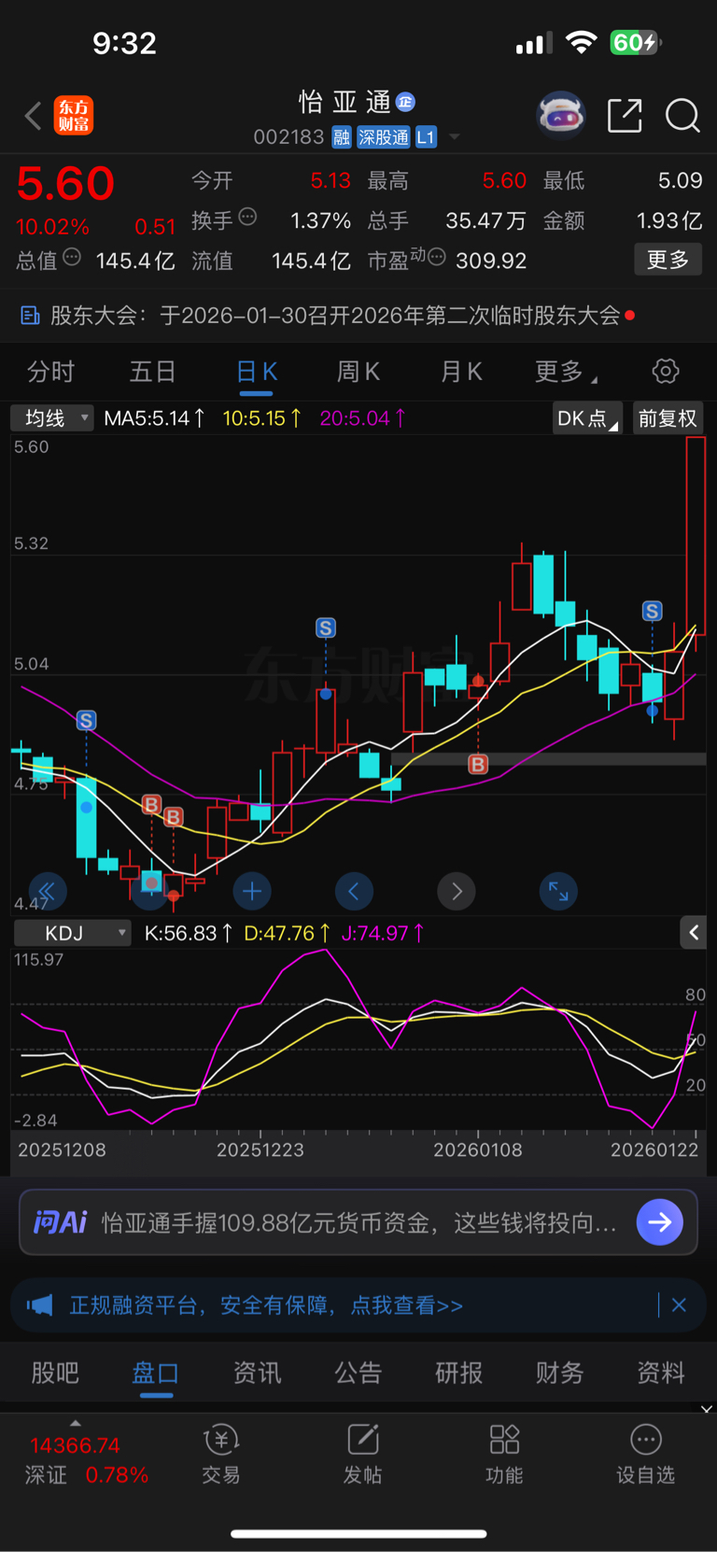Tap the 深股通 badge
The width and height of the screenshot is (717, 1552).
(x=384, y=137)
